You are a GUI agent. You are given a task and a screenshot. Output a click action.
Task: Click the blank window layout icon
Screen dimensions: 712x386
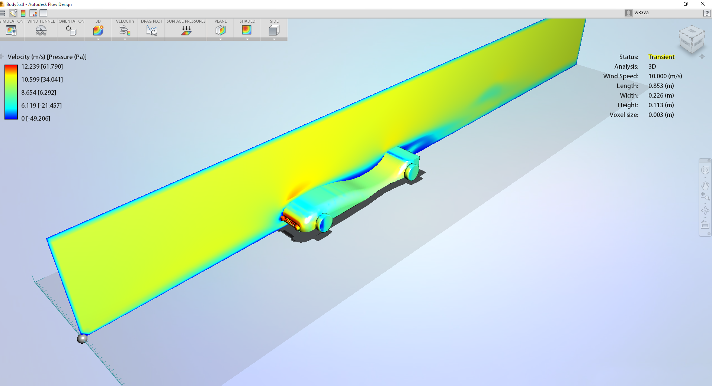point(44,13)
